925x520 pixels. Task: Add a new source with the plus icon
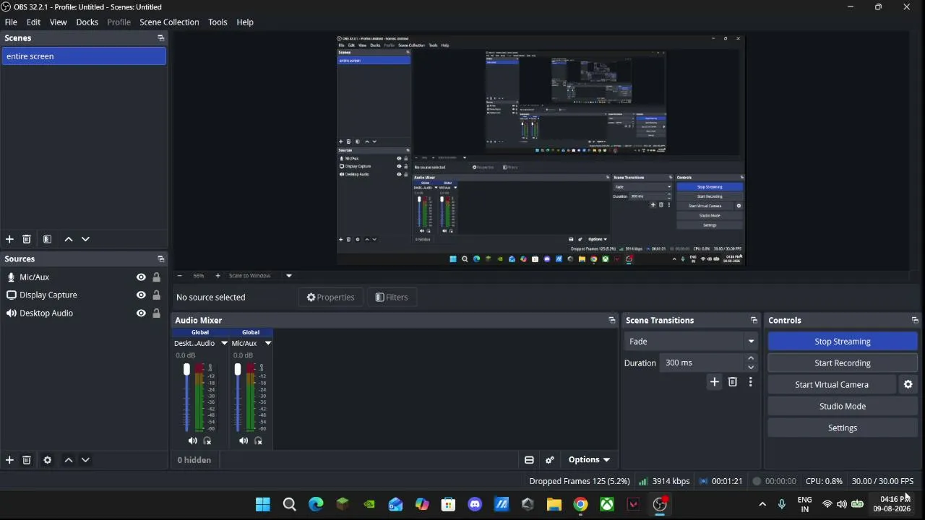tap(9, 460)
